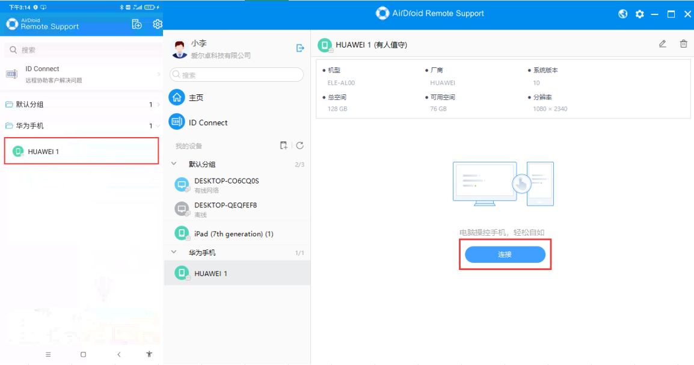Screen dimensions: 694x365
Task: Select offline DESKTOP-QEQFEF8 device
Action: [x=237, y=209]
